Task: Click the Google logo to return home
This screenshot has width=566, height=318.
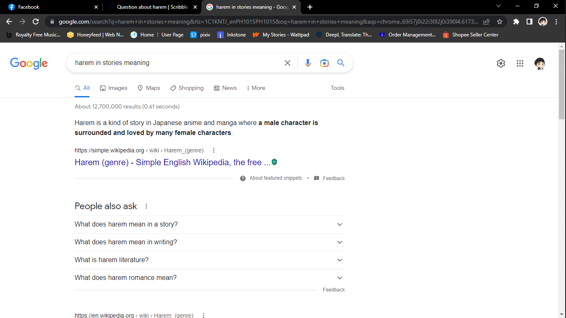Action: [x=29, y=63]
